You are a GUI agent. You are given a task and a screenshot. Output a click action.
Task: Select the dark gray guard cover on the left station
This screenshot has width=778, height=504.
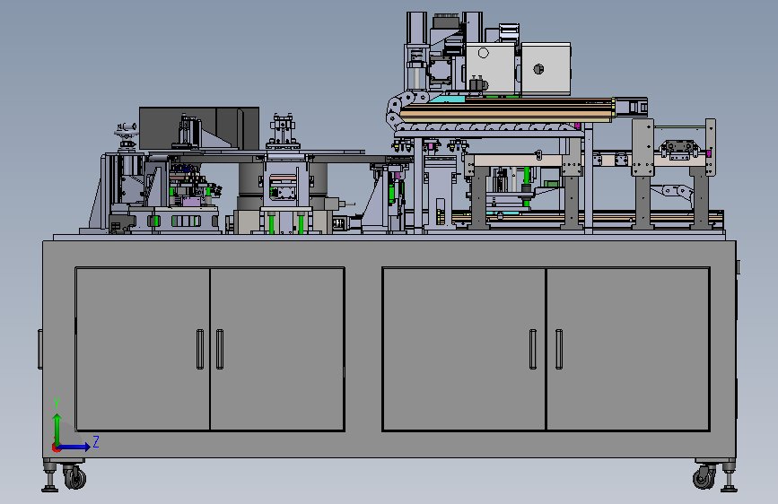(x=199, y=128)
